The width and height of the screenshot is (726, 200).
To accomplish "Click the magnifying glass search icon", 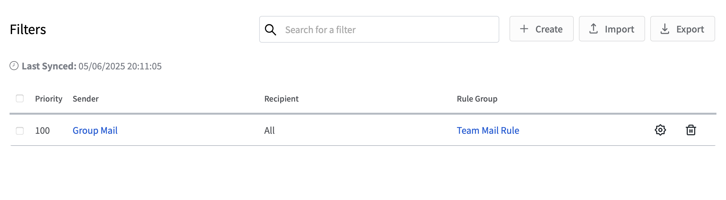I will pos(270,30).
